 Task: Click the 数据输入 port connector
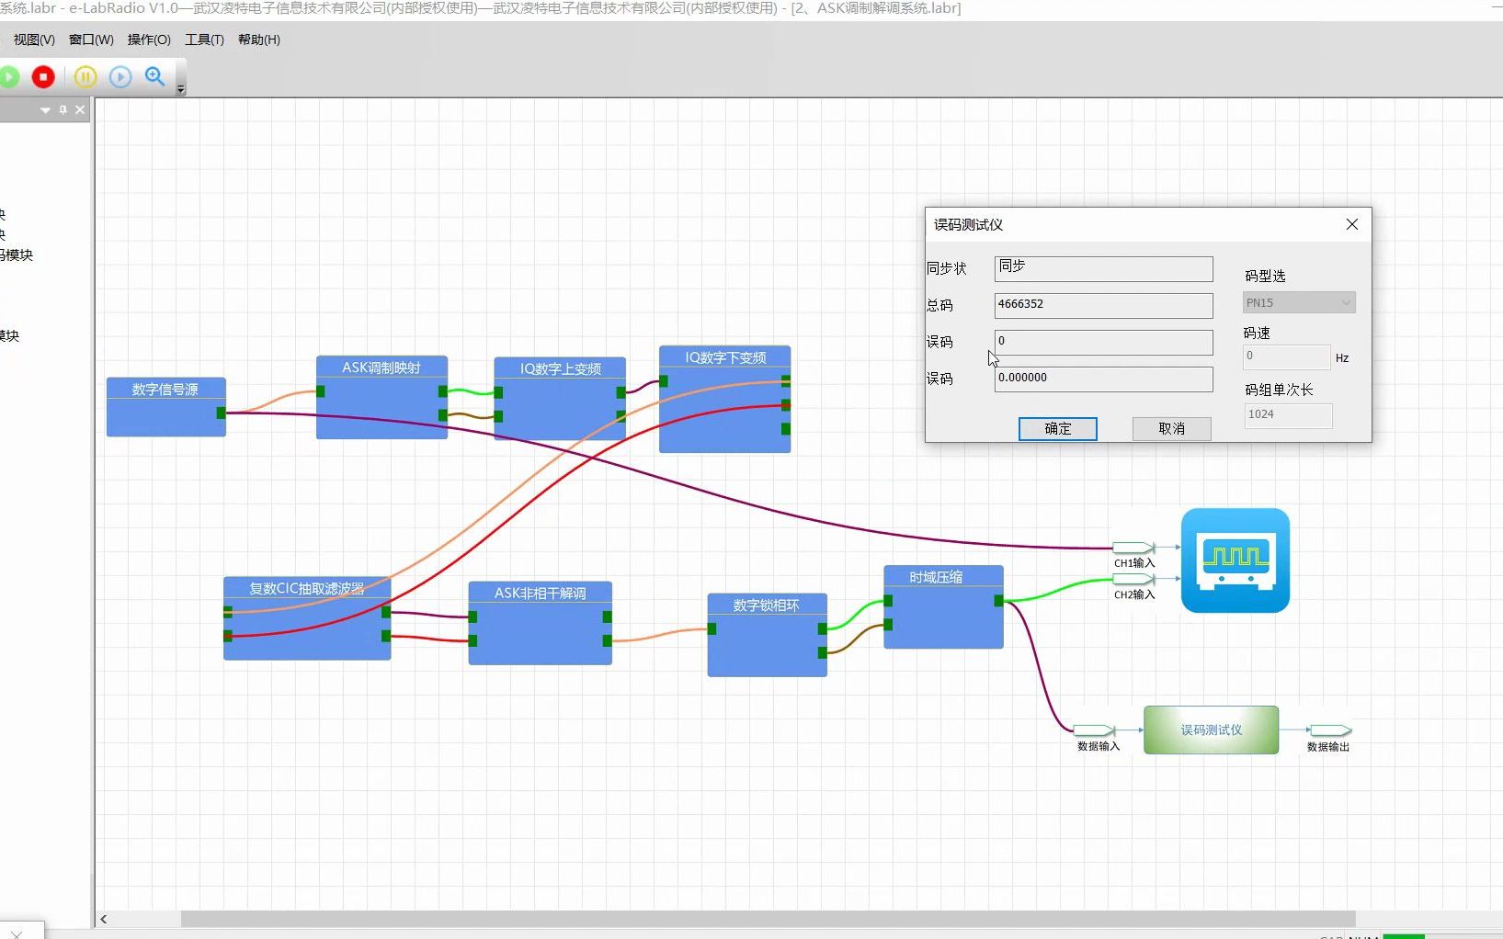point(1094,730)
